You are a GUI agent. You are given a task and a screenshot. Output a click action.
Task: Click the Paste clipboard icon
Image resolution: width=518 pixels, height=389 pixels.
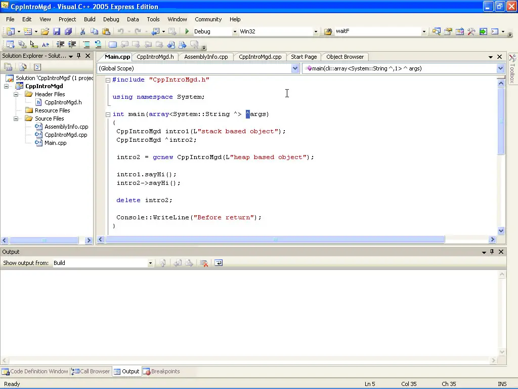tap(106, 31)
